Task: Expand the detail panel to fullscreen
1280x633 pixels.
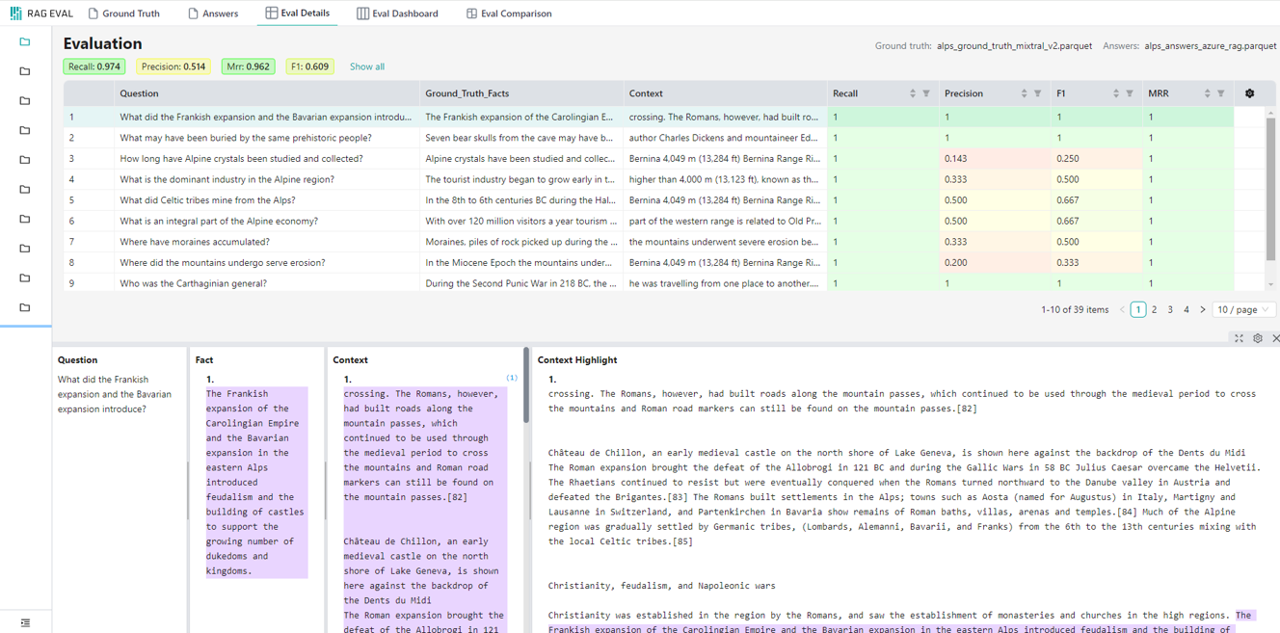Action: click(1239, 338)
